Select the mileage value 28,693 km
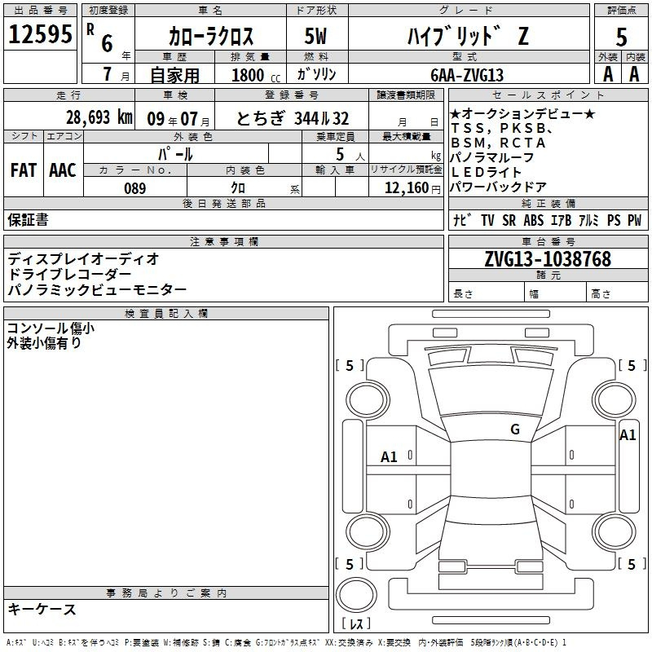652x652 pixels. (98, 117)
